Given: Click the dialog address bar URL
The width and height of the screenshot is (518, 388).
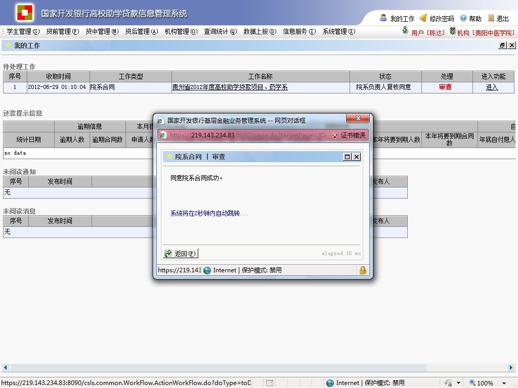Looking at the screenshot, I should point(248,135).
